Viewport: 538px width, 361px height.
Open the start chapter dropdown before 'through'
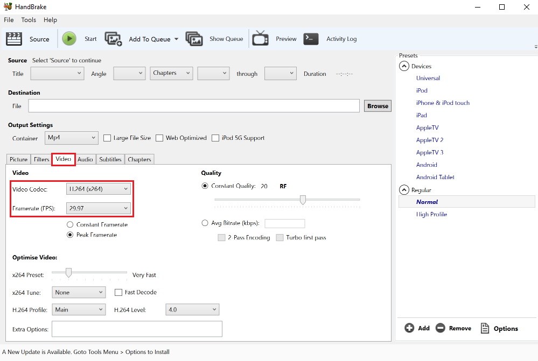213,73
